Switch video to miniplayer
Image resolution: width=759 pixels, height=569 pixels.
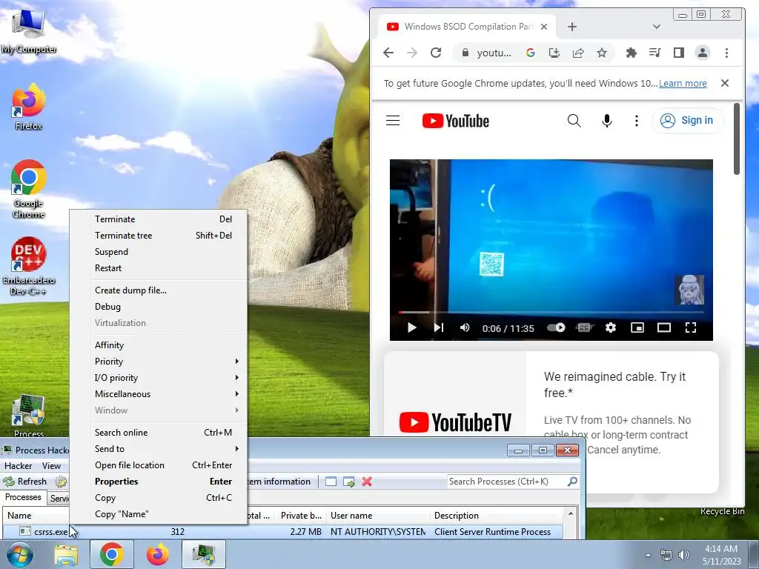click(x=637, y=328)
